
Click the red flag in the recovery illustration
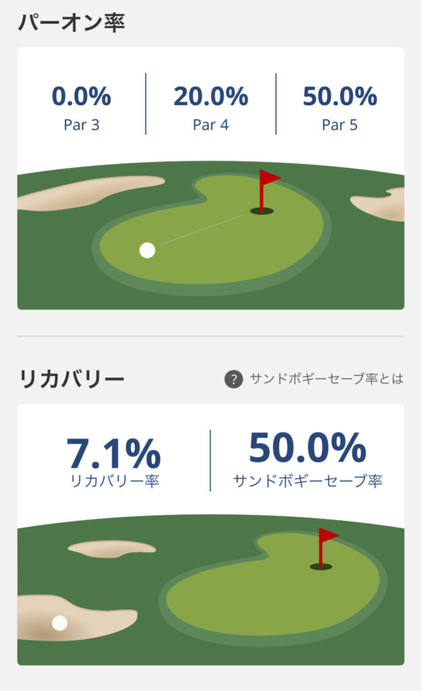[327, 537]
